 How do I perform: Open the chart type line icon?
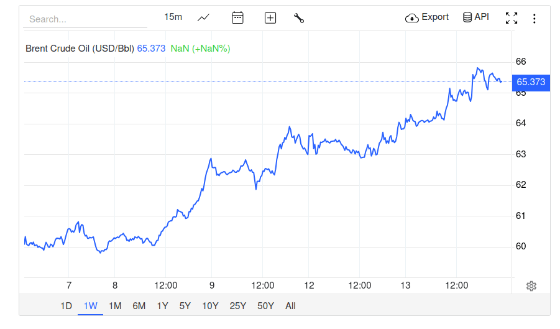click(204, 17)
